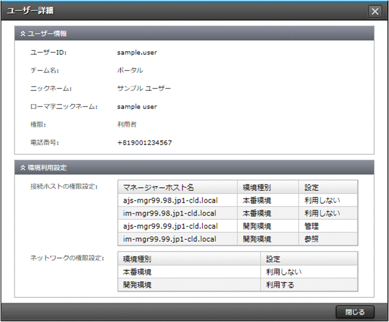Select host im-mgr99.99.jp1-cld.local
The image size is (389, 322).
[x=170, y=239]
